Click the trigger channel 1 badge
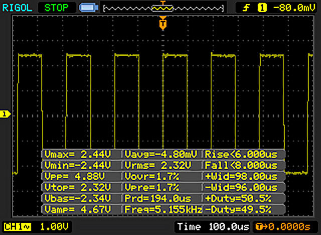This screenshot has width=321, height=235. pyautogui.click(x=261, y=8)
